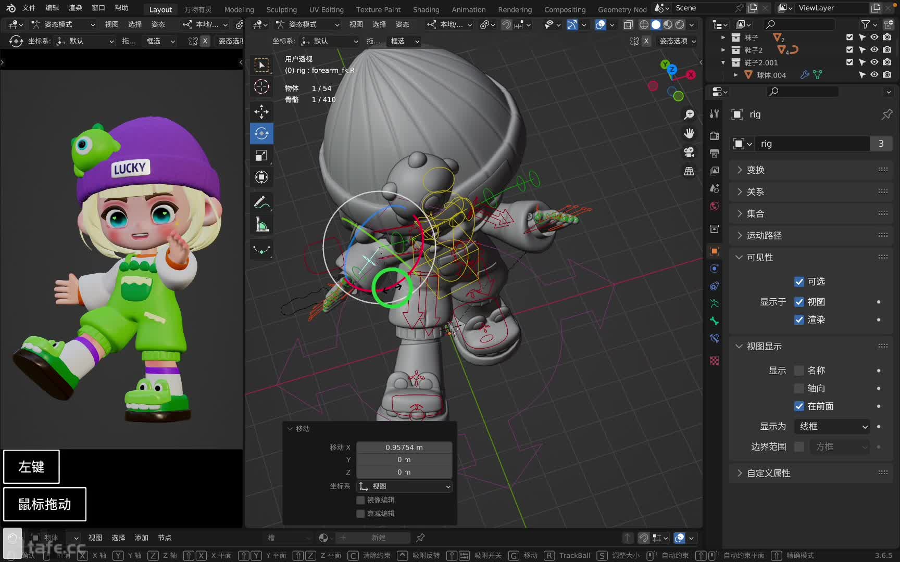The image size is (900, 562).
Task: Enable the 轴向 axis display checkbox
Action: (799, 388)
